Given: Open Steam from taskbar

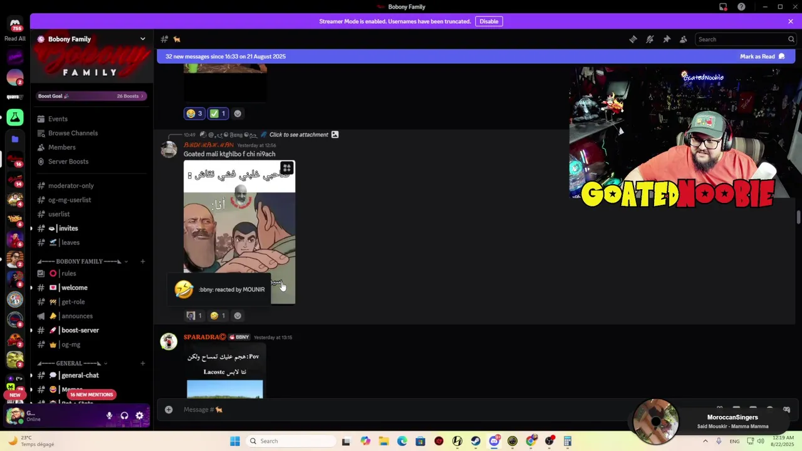Looking at the screenshot, I should (476, 441).
